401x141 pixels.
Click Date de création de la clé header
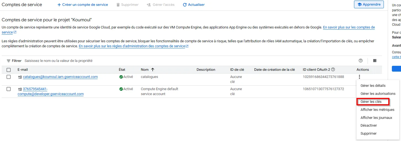274,70
